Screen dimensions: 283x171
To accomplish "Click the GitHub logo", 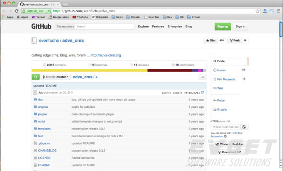I will (x=42, y=26).
